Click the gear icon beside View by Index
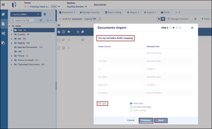This screenshot has height=129, width=212. click(45, 14)
